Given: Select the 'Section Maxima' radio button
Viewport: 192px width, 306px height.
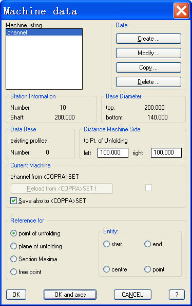Looking at the screenshot, I should tap(13, 259).
